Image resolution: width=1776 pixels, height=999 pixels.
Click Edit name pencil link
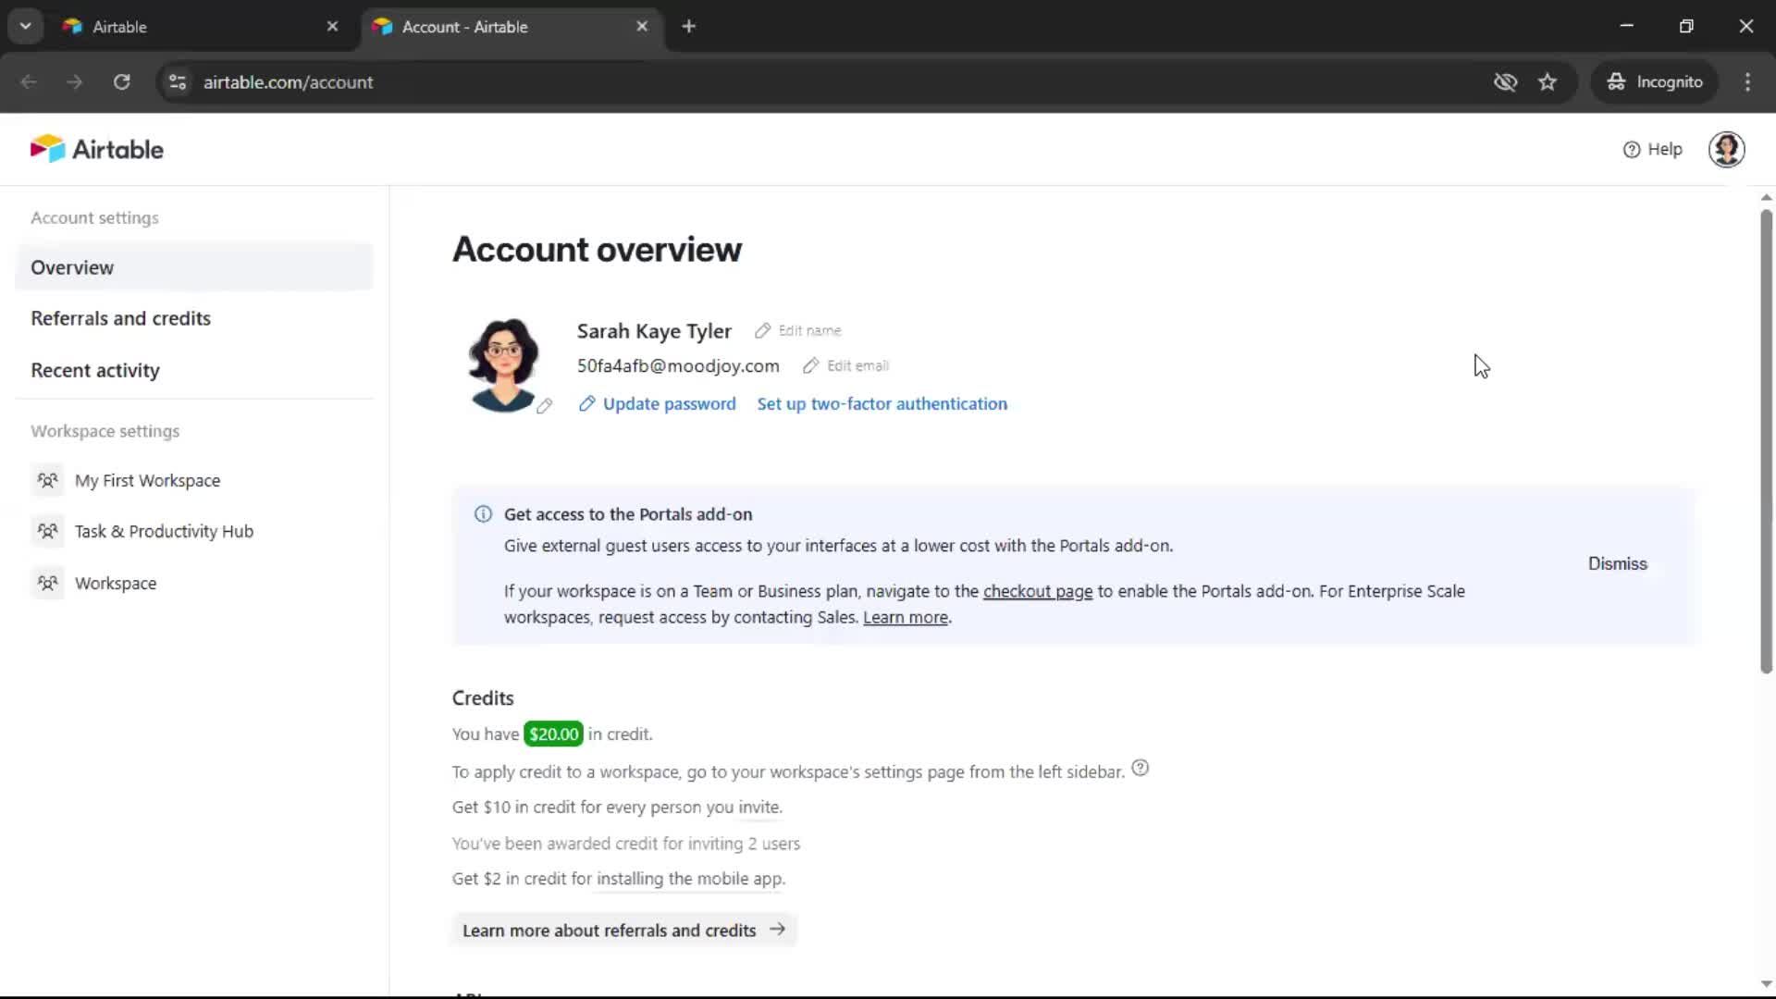pos(797,330)
